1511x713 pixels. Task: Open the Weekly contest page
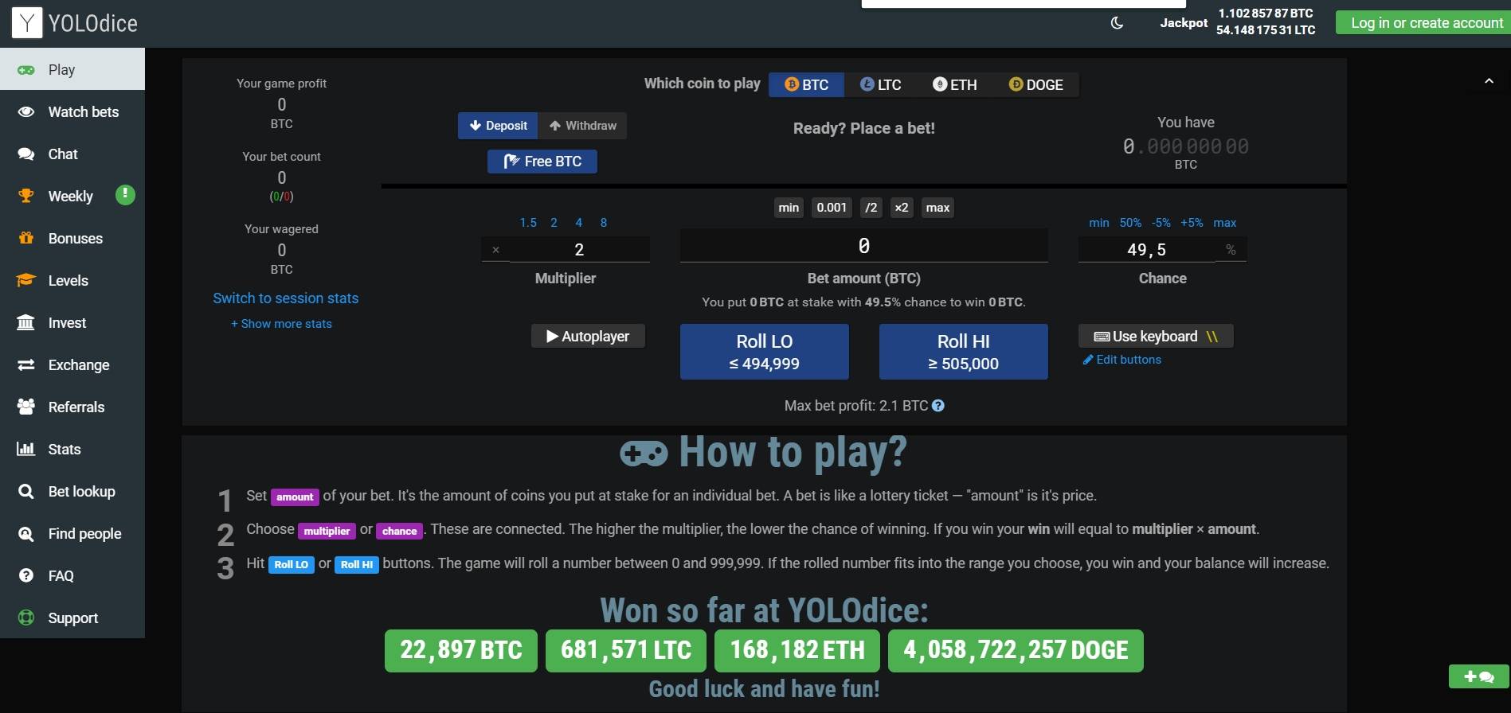point(70,196)
